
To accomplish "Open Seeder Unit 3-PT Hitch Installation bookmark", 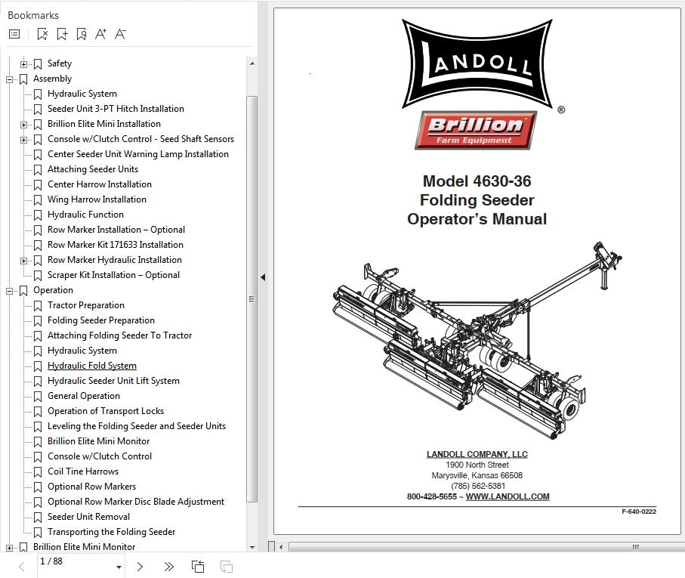I will point(116,109).
